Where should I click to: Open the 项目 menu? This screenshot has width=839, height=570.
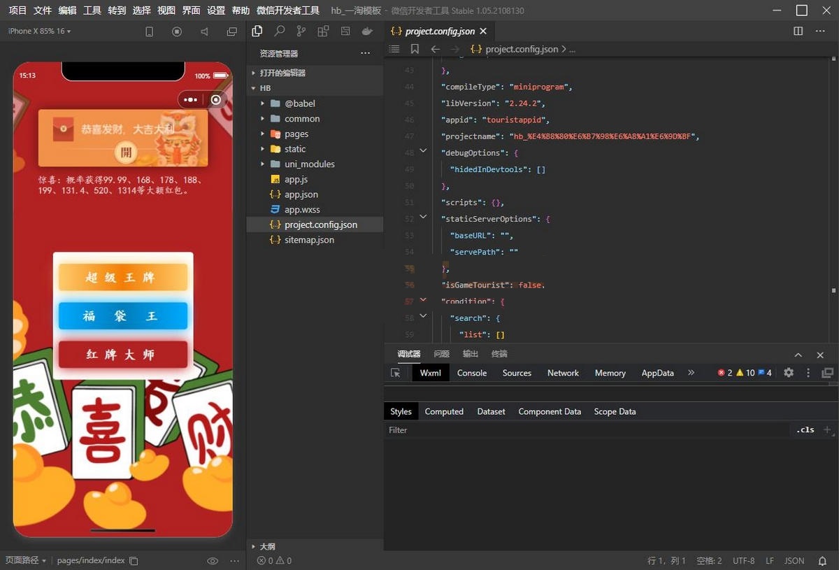(x=17, y=10)
